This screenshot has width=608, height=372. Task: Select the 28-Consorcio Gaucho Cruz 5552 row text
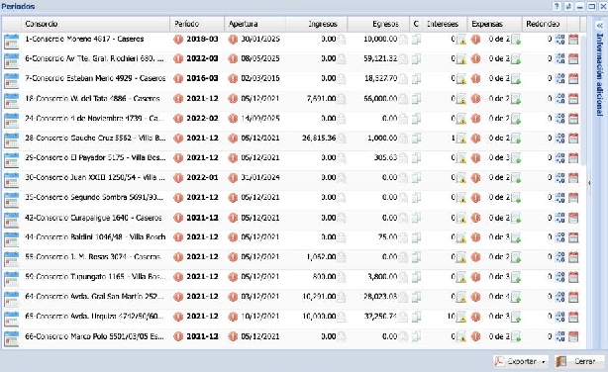(95, 138)
